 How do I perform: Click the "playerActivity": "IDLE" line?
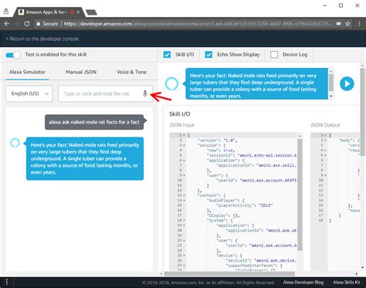click(x=245, y=205)
